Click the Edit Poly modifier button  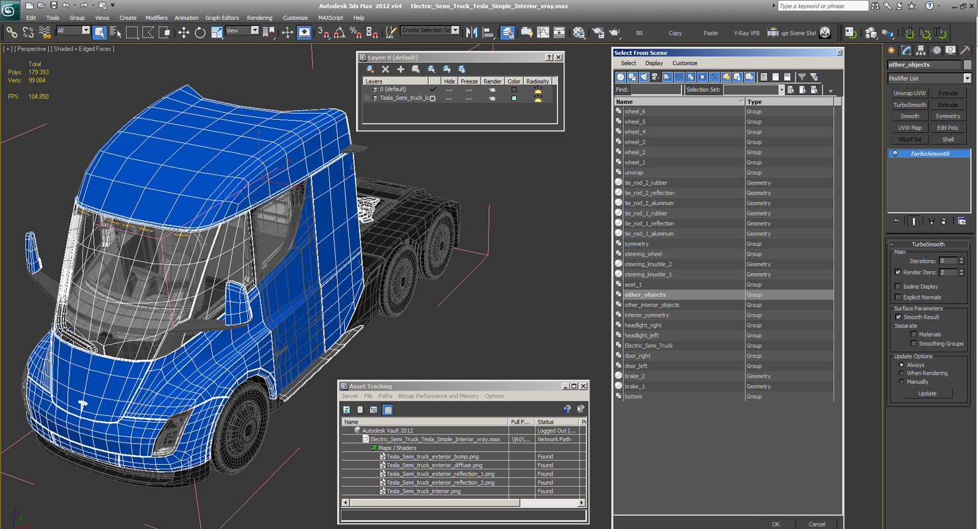pyautogui.click(x=948, y=128)
